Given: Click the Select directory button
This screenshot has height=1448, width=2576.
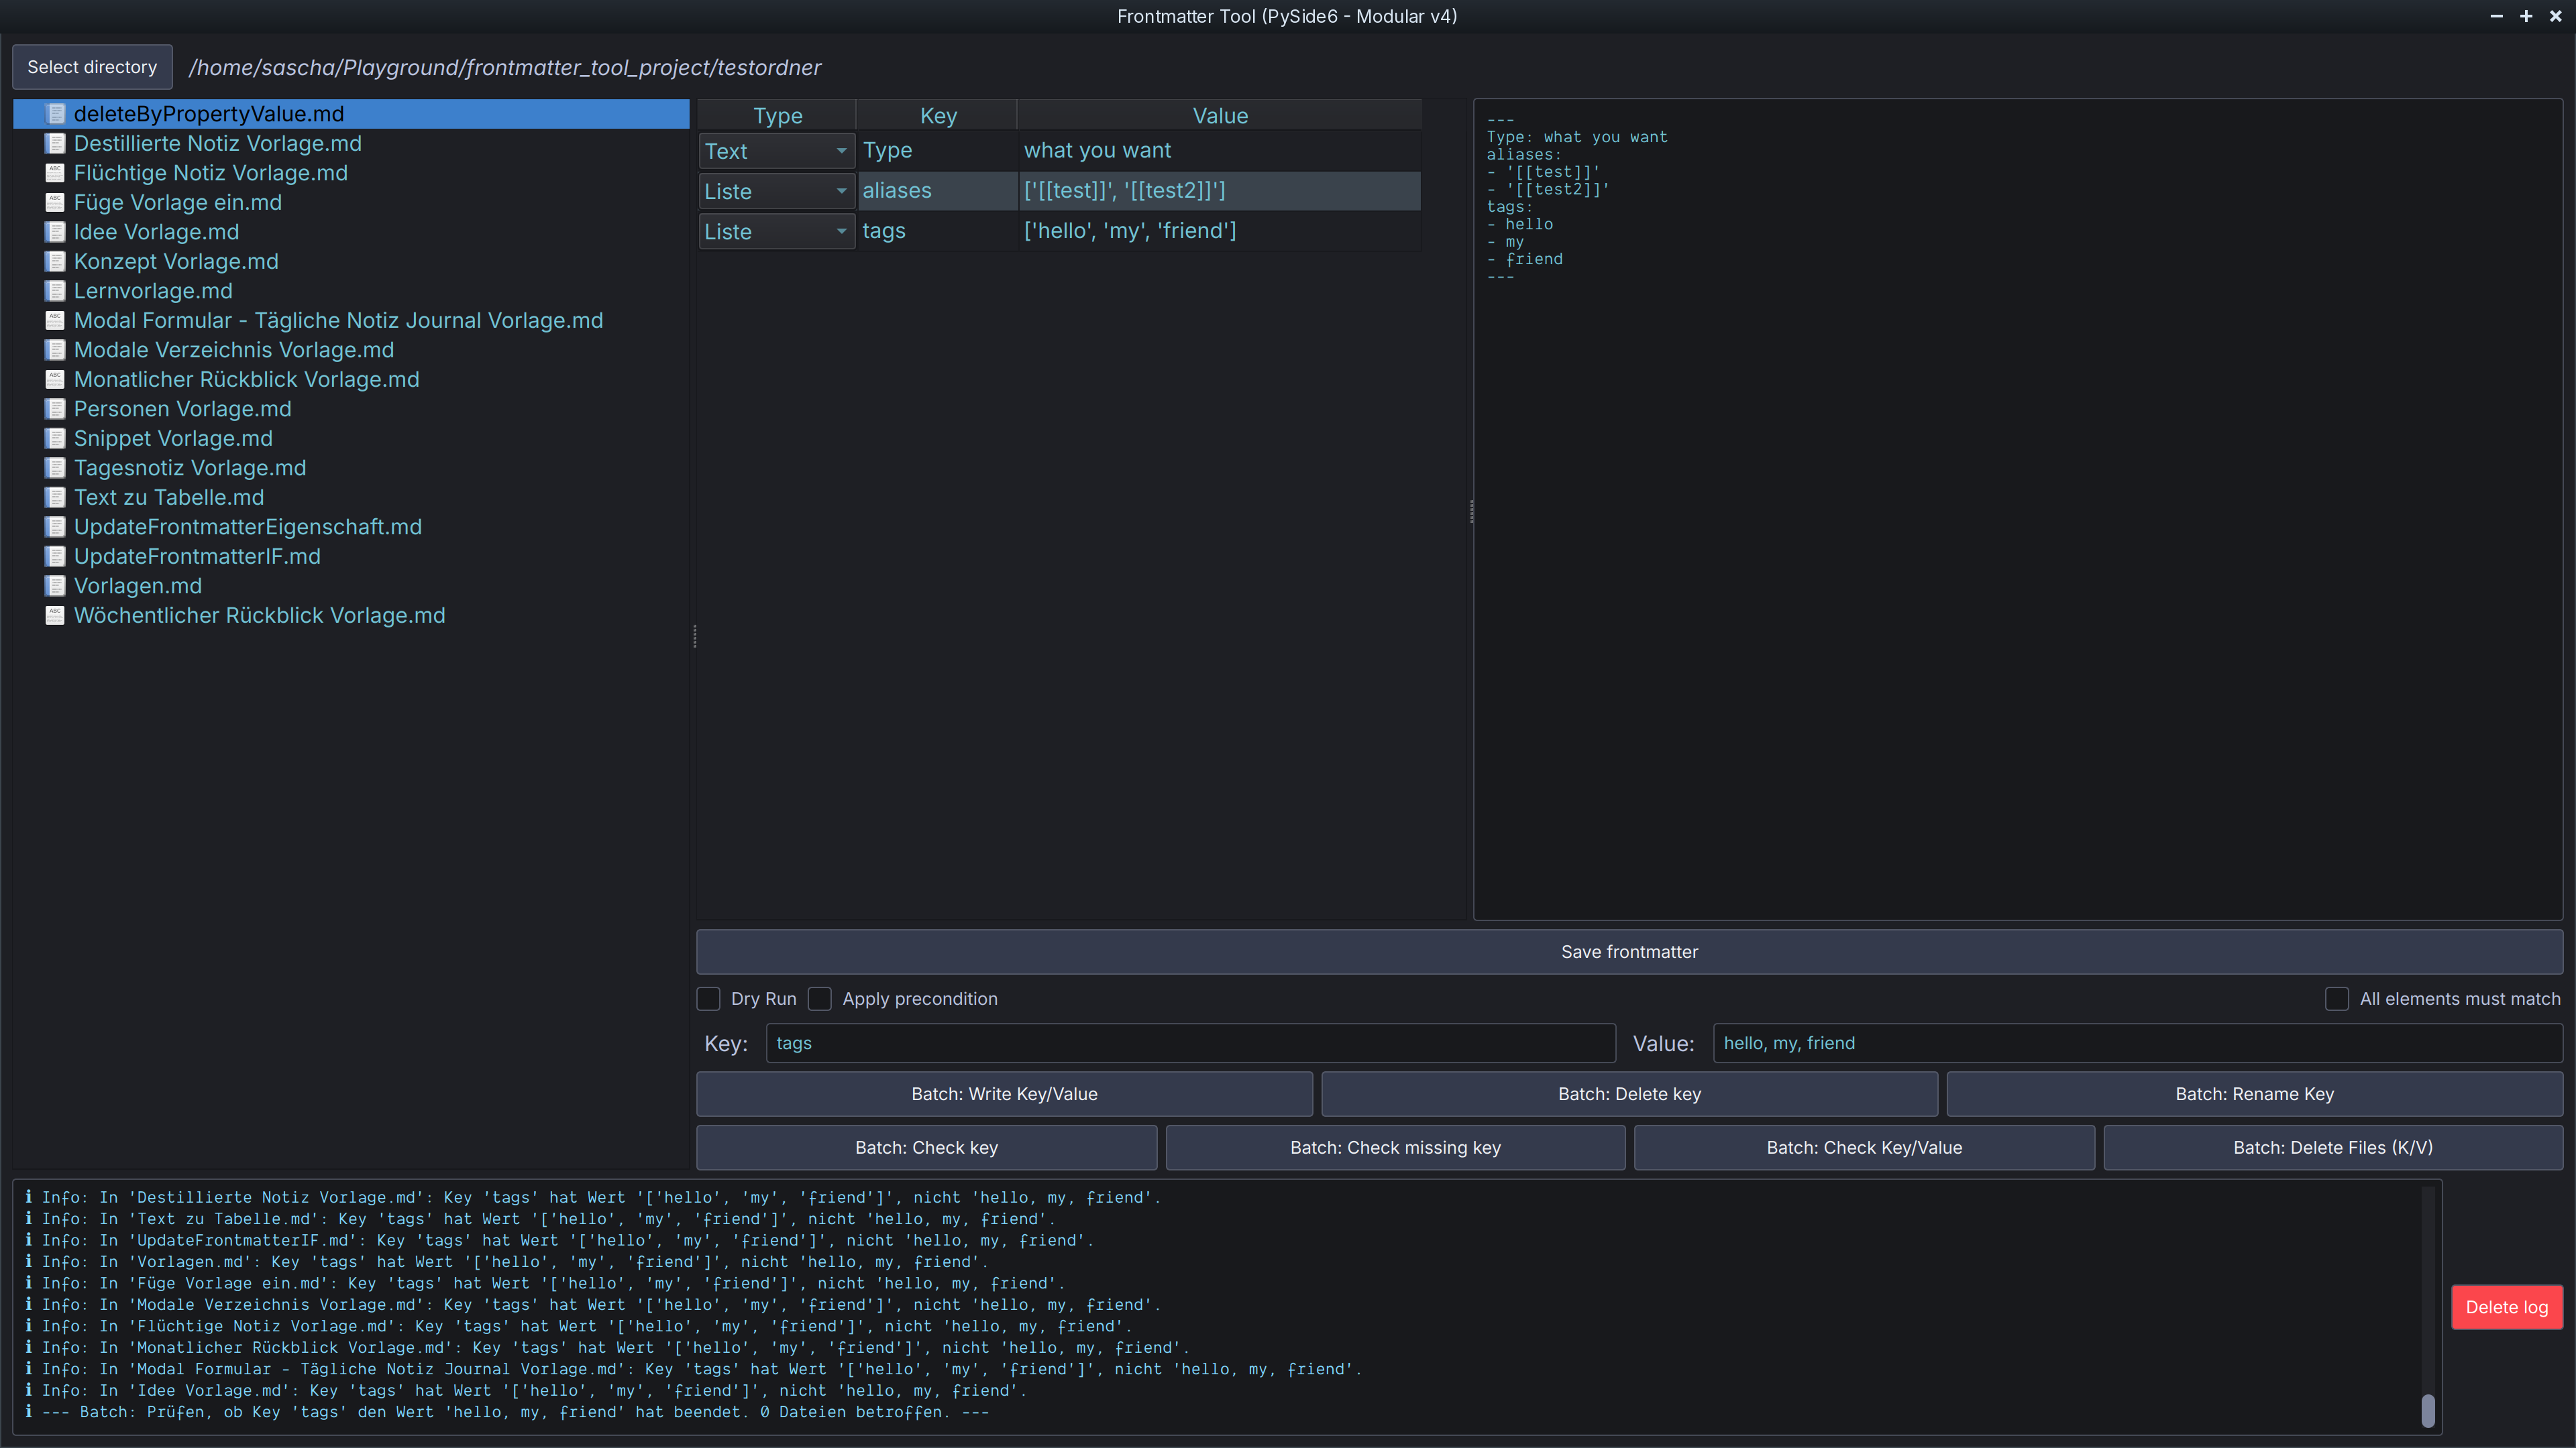Looking at the screenshot, I should click(x=92, y=67).
